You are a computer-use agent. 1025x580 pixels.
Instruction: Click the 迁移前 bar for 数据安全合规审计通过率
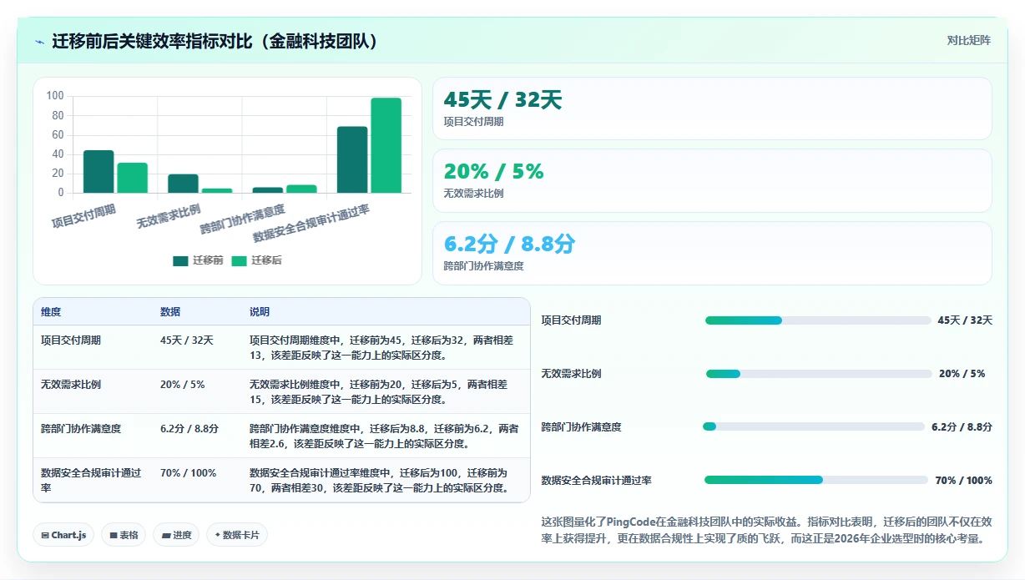[352, 159]
